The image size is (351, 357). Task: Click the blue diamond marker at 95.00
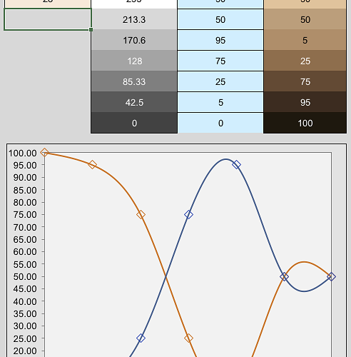(236, 165)
